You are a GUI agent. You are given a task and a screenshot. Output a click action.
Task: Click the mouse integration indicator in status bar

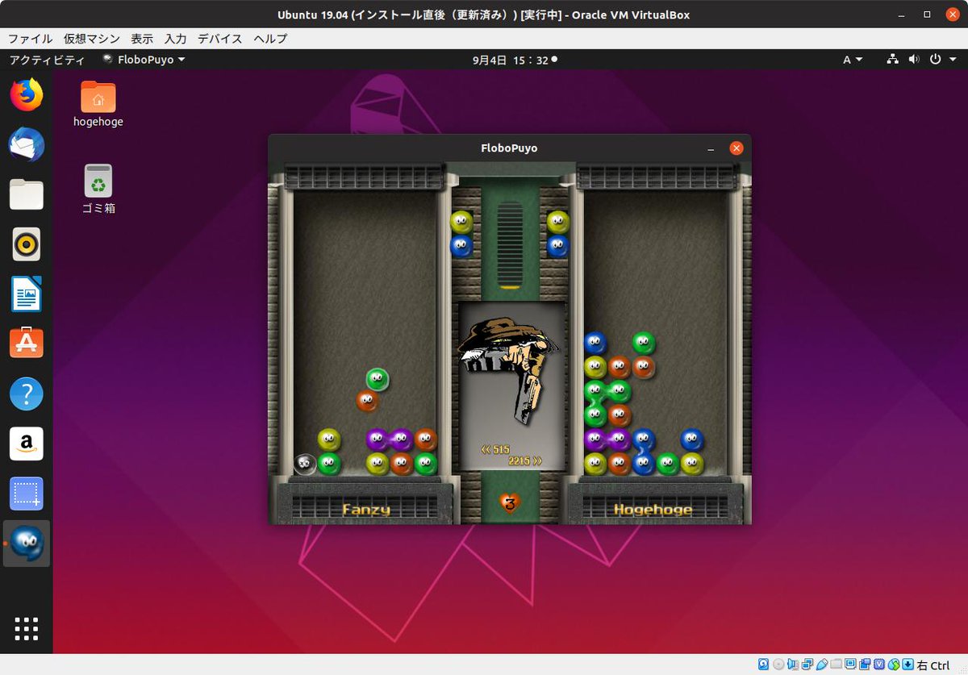tap(894, 665)
